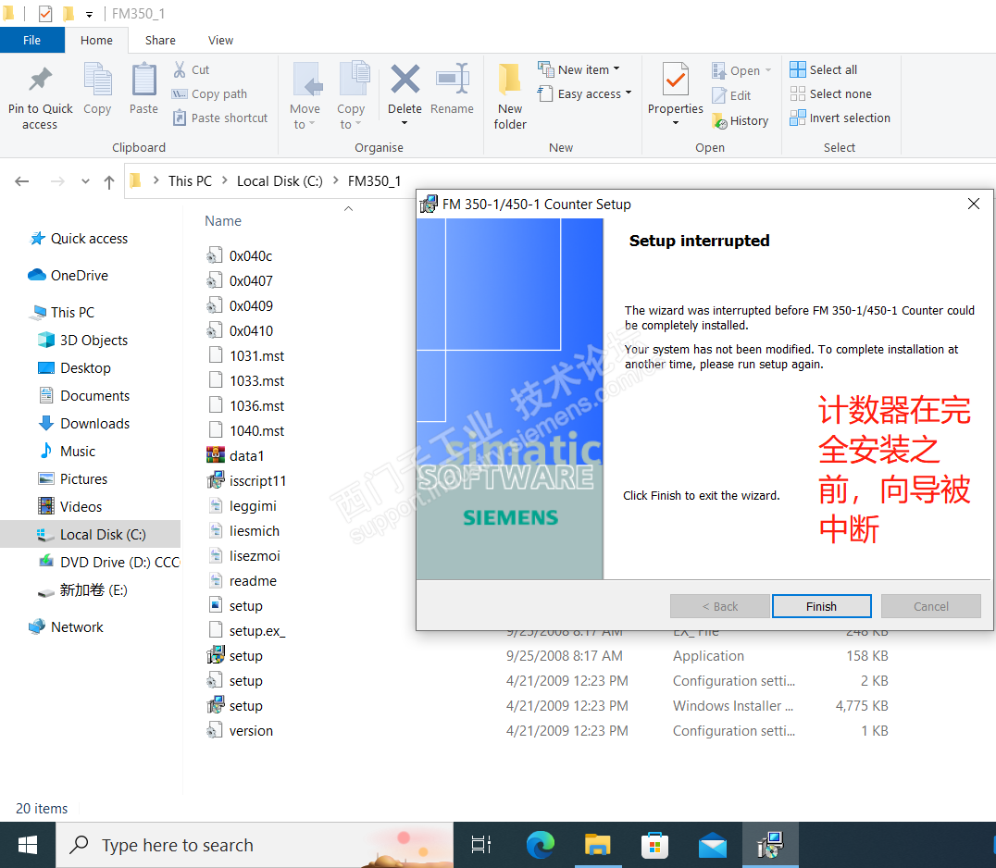The height and width of the screenshot is (868, 996).
Task: Expand the Properties dropdown arrow
Action: 675,122
